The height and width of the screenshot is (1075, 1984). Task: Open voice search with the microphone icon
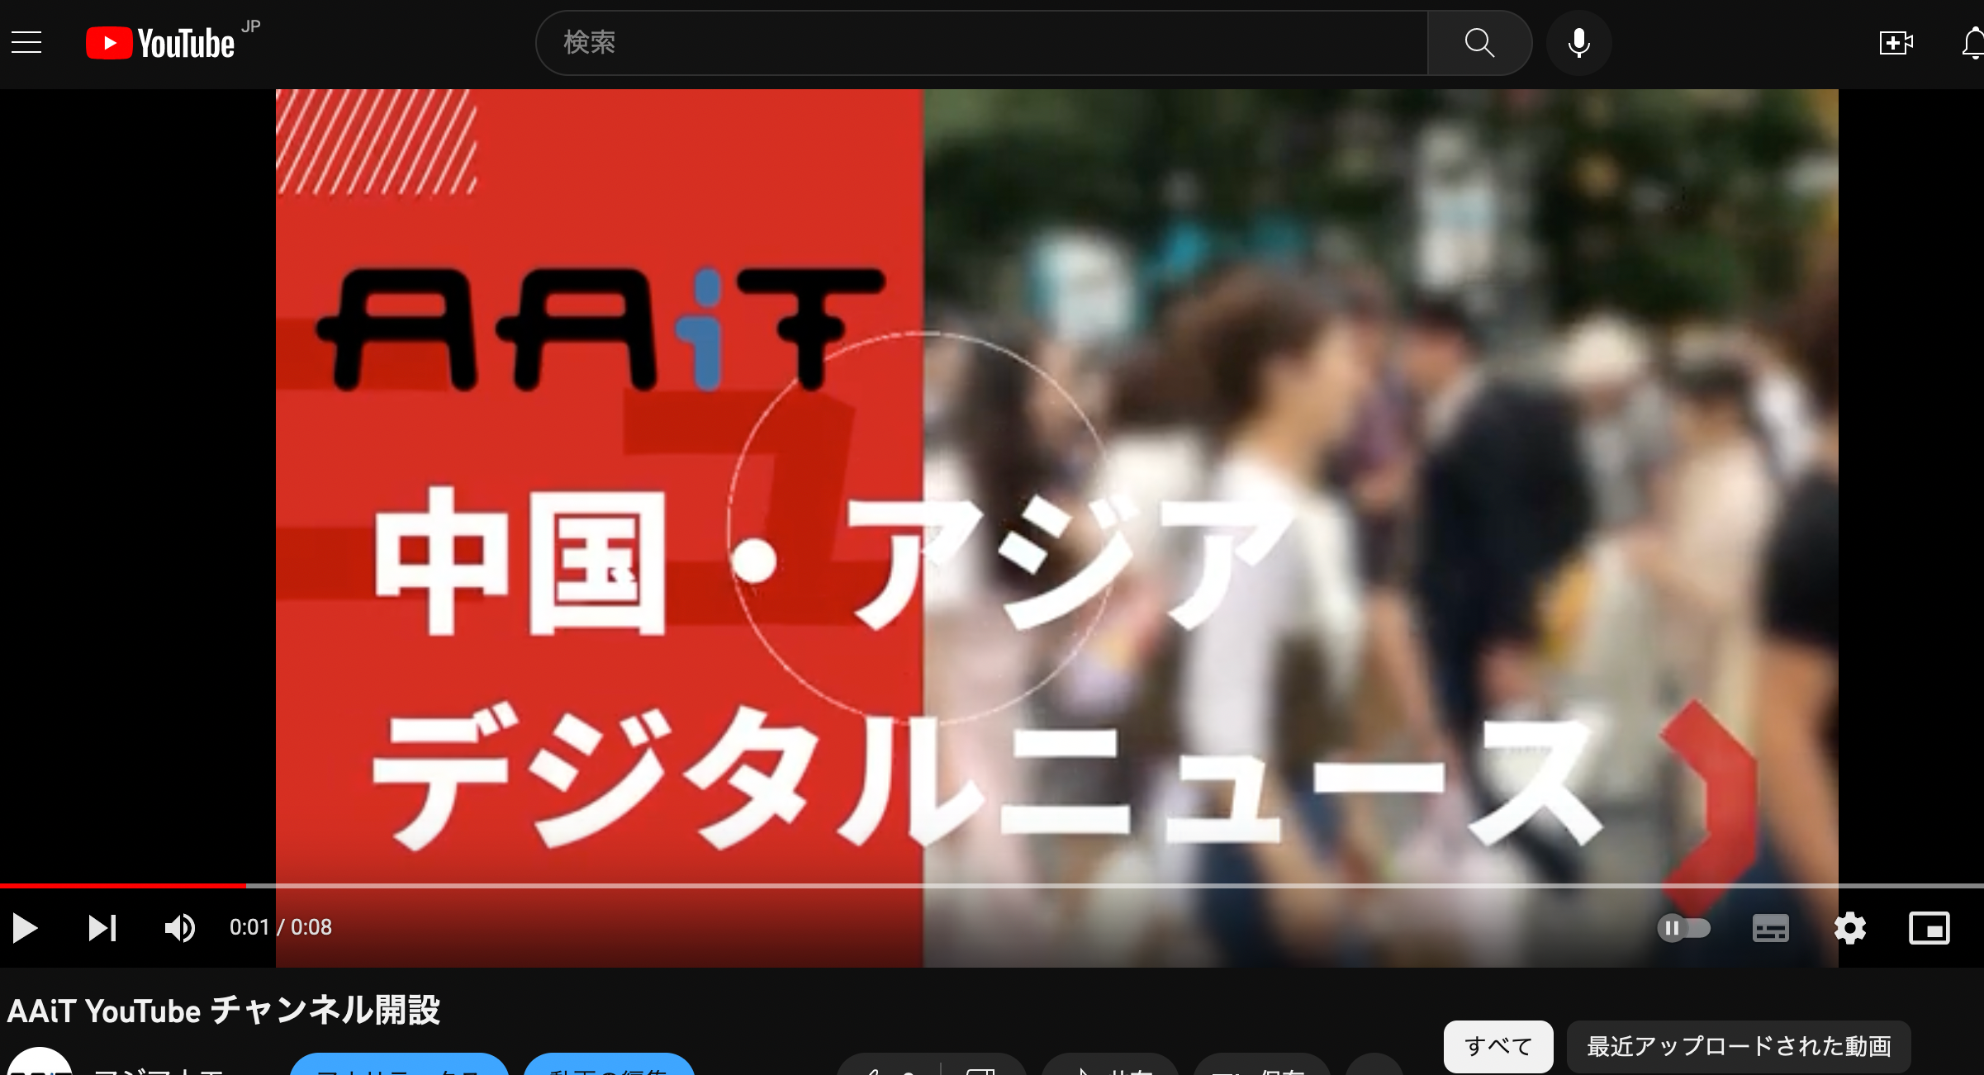click(x=1578, y=43)
